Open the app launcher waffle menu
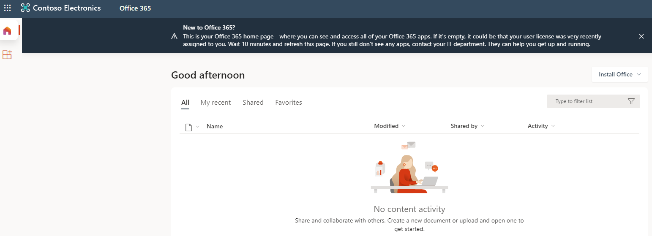Image resolution: width=652 pixels, height=236 pixels. coord(8,8)
